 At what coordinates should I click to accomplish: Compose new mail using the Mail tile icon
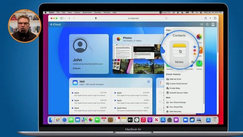(x=148, y=82)
